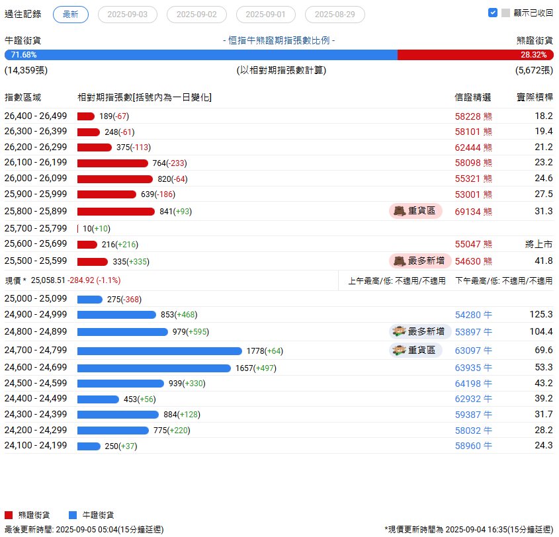Click the 上午最高/低 text
559x537 pixels.
pos(397,281)
